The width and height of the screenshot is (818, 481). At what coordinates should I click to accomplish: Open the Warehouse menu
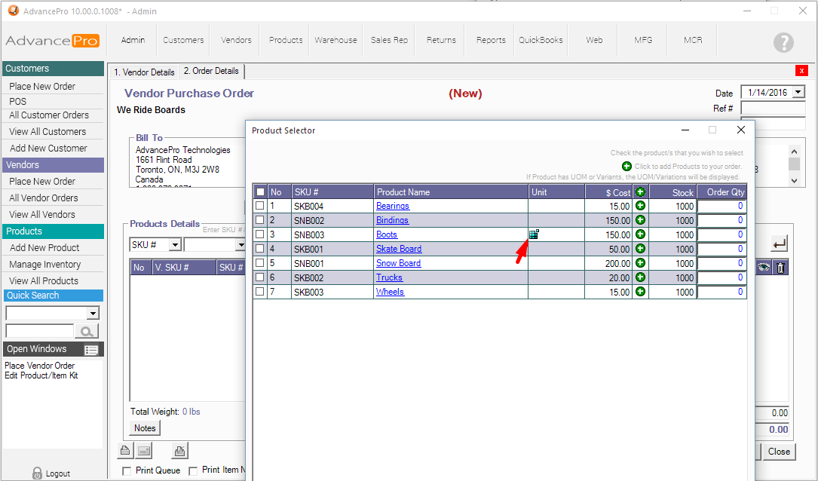[335, 40]
